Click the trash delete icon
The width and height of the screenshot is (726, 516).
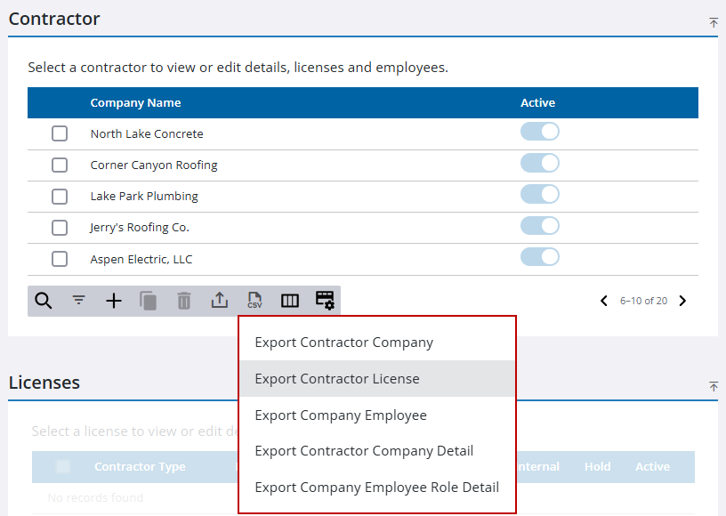(183, 301)
